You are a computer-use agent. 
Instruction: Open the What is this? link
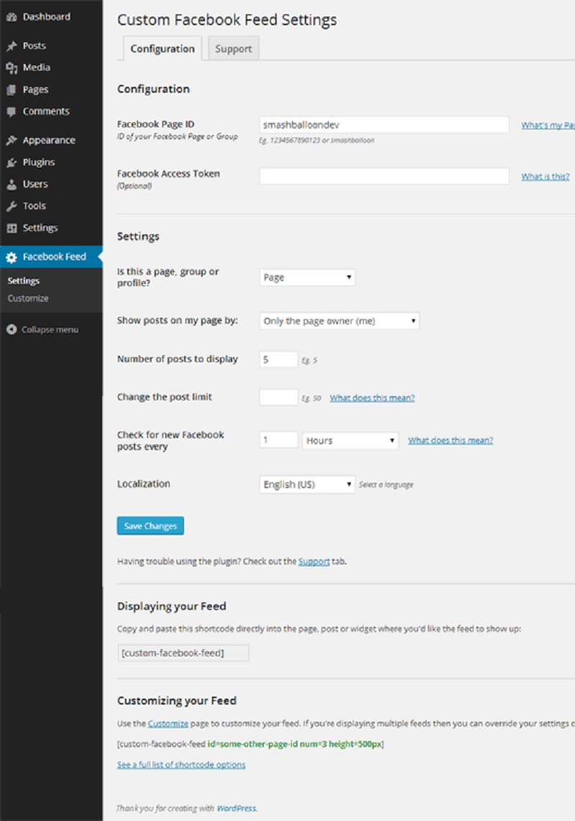545,176
